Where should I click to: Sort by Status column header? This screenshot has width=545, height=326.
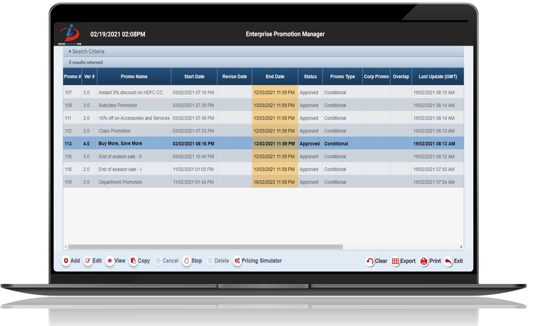click(310, 77)
